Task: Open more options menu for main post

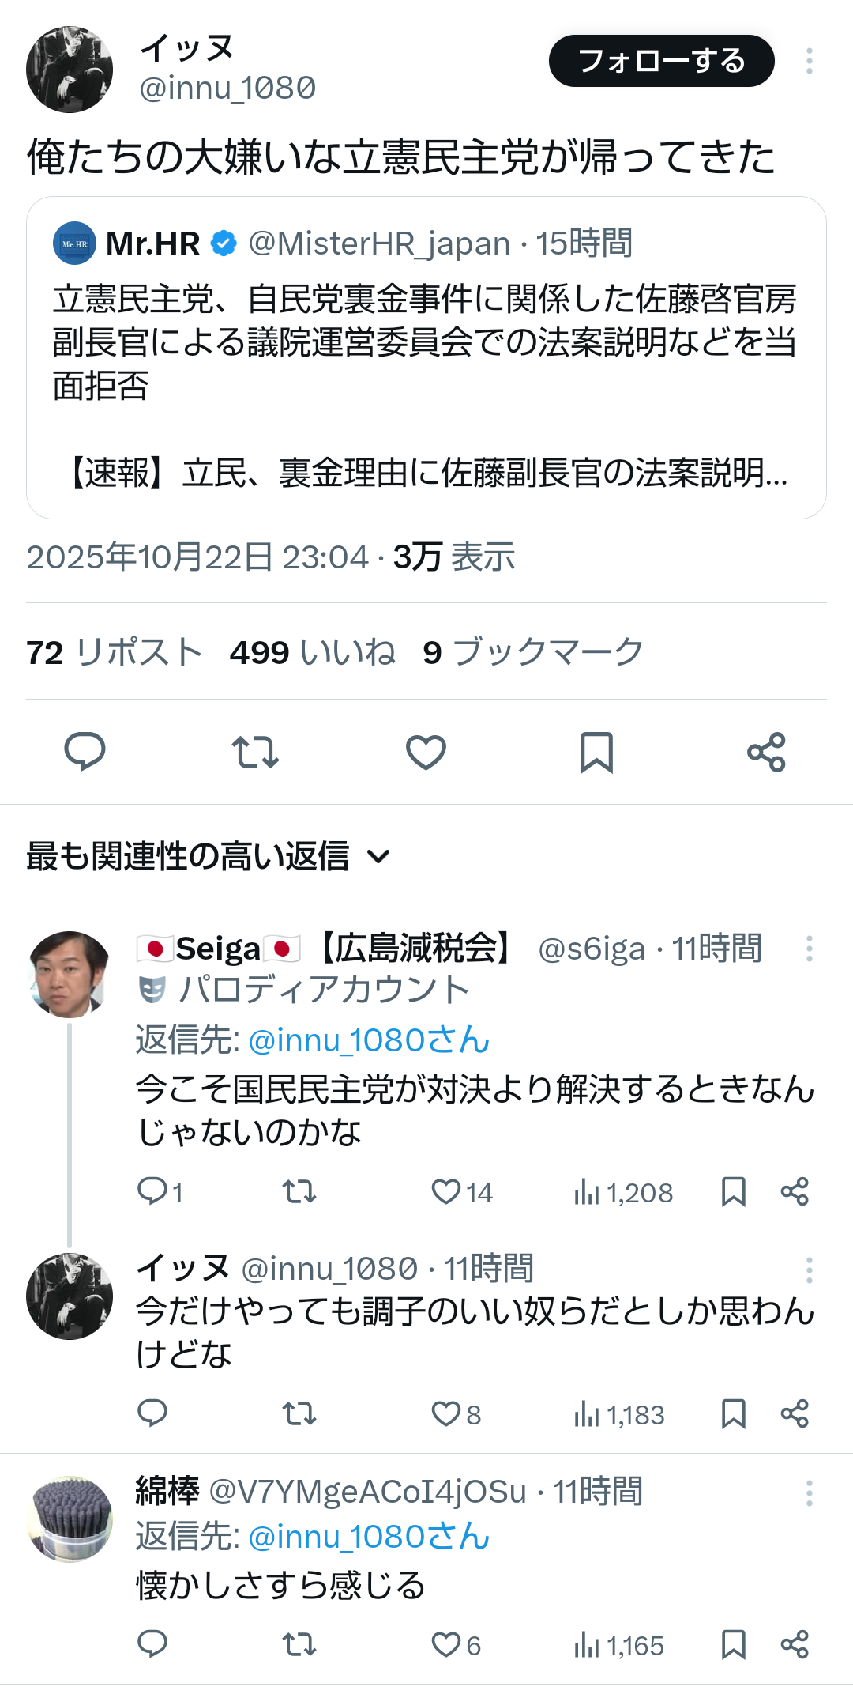Action: click(809, 61)
